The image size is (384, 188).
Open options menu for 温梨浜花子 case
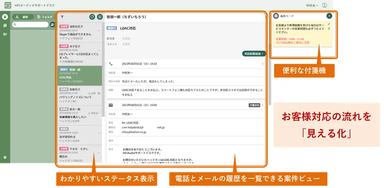[x=99, y=31]
